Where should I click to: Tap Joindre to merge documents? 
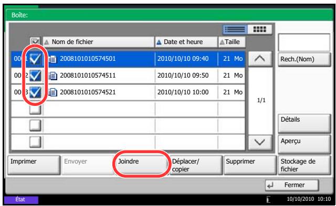pos(142,165)
